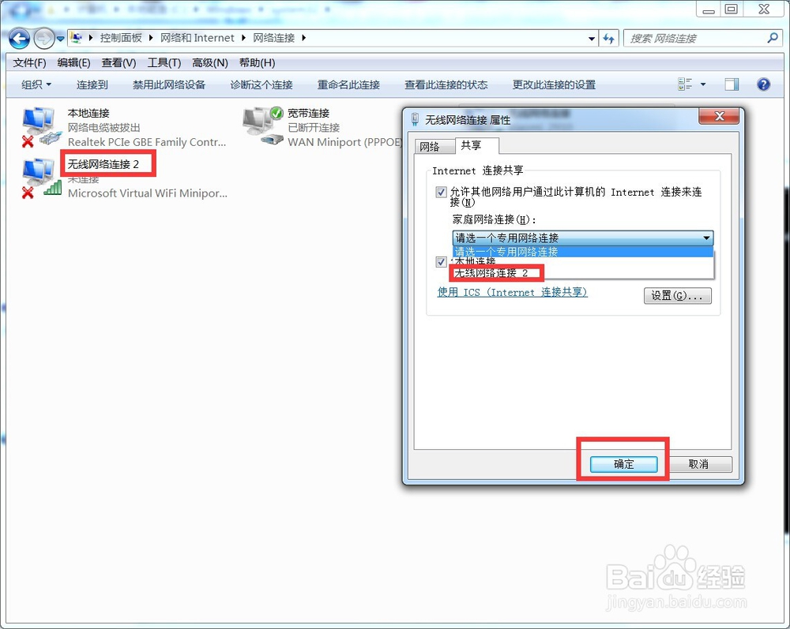Viewport: 790px width, 629px height.
Task: Click 宽带连接 connection name
Action: [308, 113]
